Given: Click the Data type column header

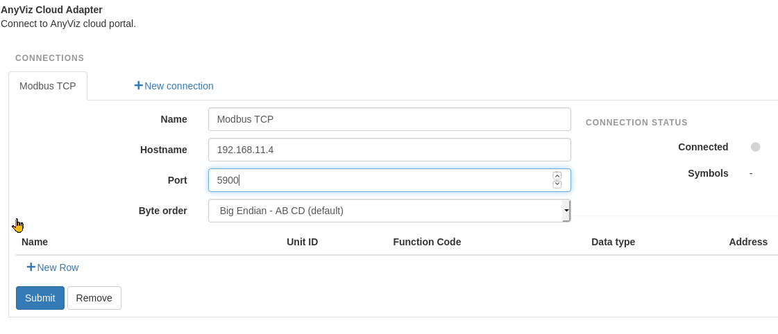Looking at the screenshot, I should pyautogui.click(x=613, y=242).
